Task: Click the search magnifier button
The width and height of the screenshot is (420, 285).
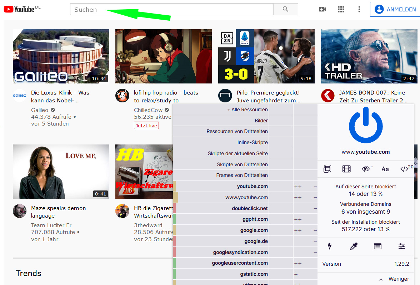Action: (286, 9)
